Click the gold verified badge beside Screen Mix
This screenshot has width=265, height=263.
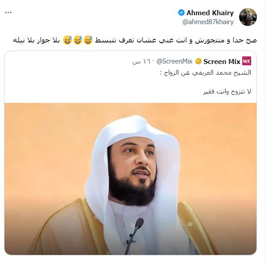(x=198, y=61)
